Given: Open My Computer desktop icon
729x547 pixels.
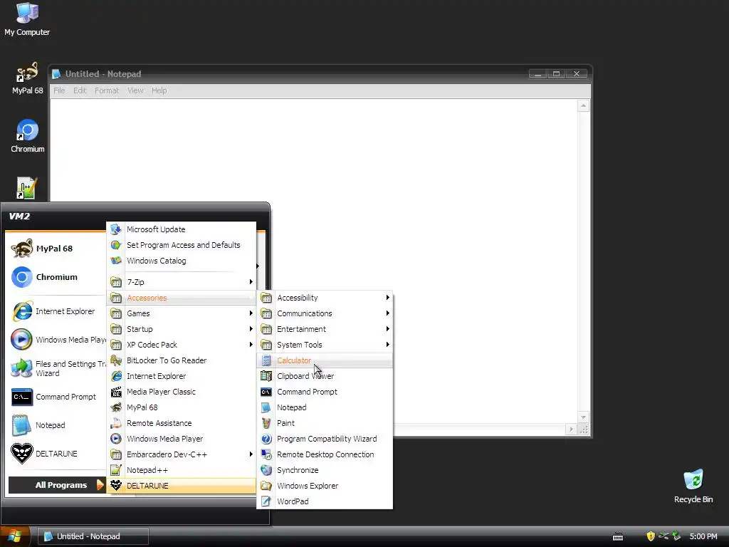Looking at the screenshot, I should pos(27,19).
